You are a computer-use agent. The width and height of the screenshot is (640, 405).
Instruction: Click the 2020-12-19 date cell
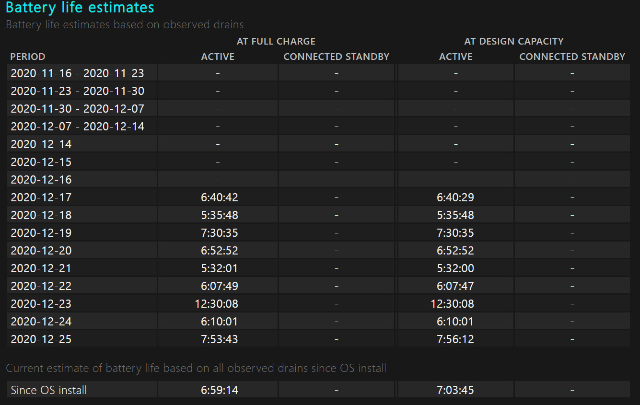pos(41,233)
